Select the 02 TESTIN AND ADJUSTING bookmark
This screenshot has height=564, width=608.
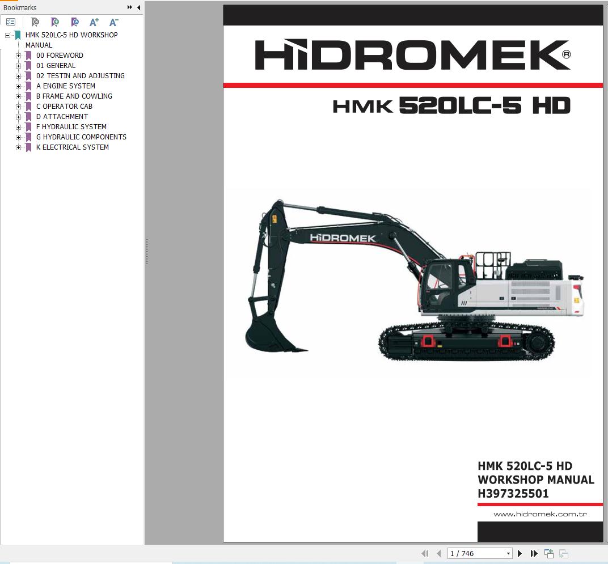pyautogui.click(x=81, y=75)
